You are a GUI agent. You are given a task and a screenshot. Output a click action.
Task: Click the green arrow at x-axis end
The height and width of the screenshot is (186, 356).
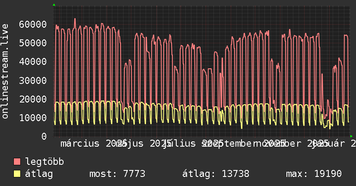[351, 136]
